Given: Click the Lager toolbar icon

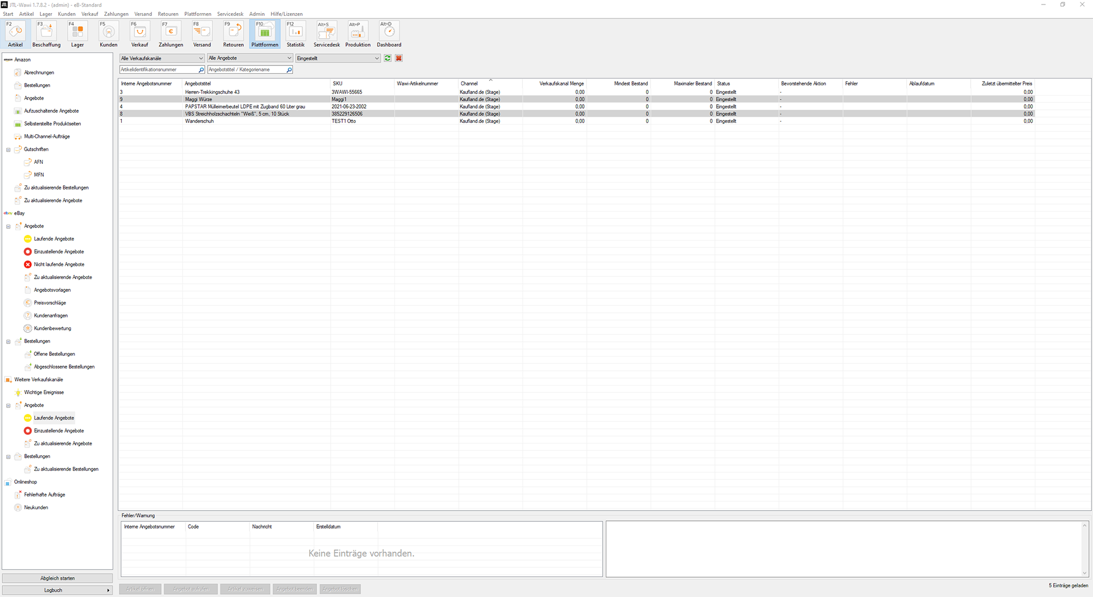Looking at the screenshot, I should [x=77, y=34].
